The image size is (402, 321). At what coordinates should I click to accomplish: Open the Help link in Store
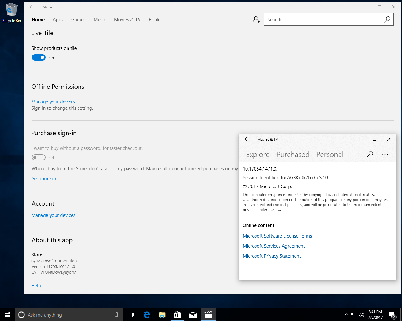pyautogui.click(x=36, y=286)
